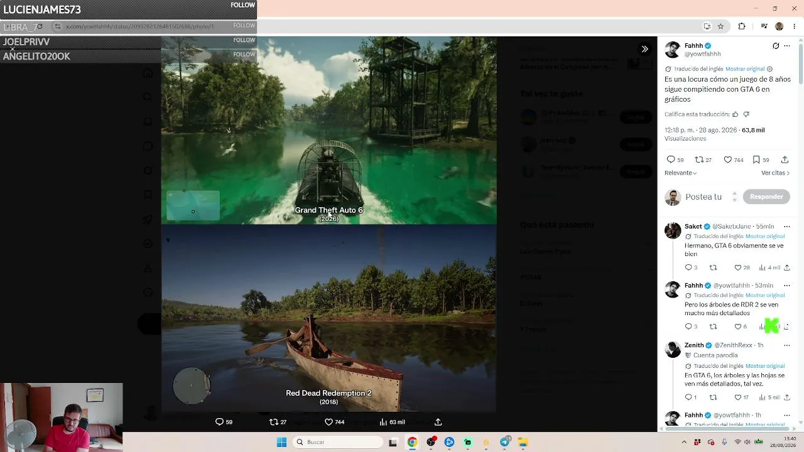804x452 pixels.
Task: Repost Zenith's reply
Action: pyautogui.click(x=713, y=397)
